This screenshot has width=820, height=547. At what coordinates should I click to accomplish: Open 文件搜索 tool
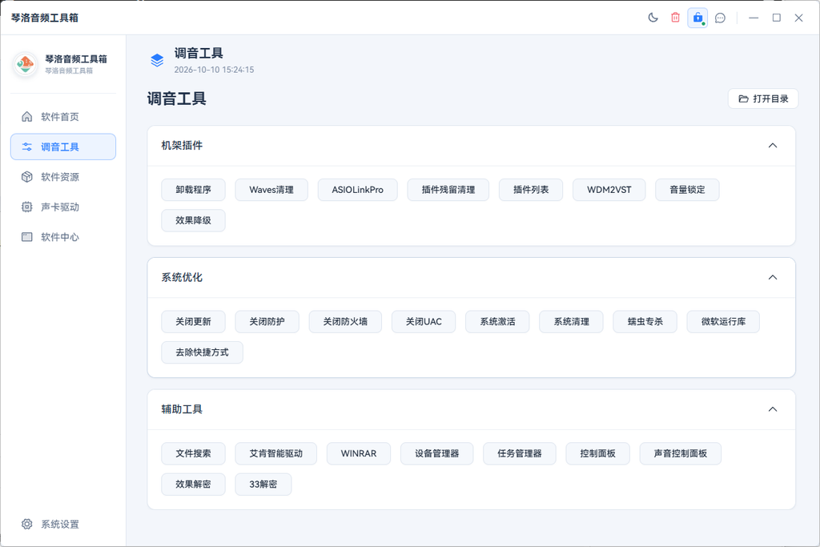tap(193, 453)
